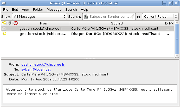Click the pane divider handle between list and preview
Viewport: 180px width, 107px height.
90,59
